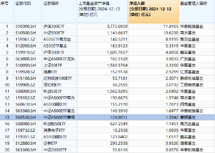Click net asset value 627.2549
Screen dimensions: 215x153
pos(119,124)
